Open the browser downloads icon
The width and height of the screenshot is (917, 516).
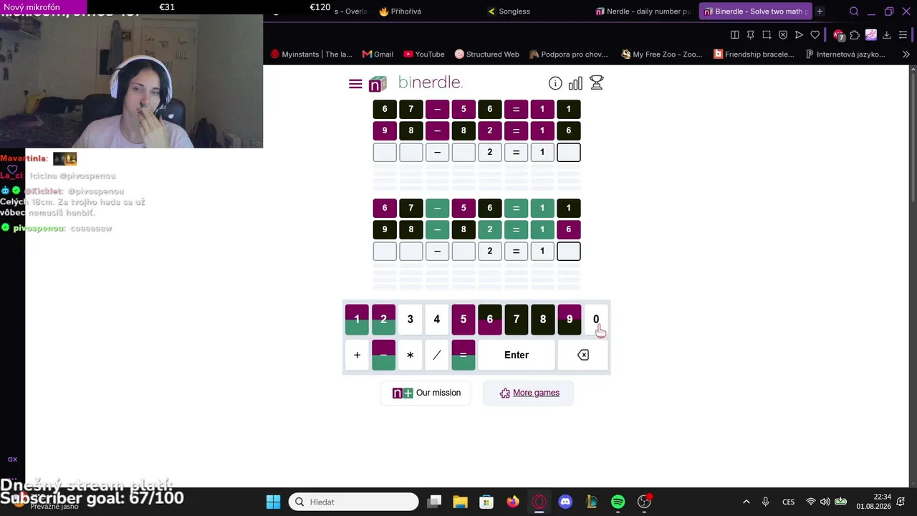click(887, 34)
